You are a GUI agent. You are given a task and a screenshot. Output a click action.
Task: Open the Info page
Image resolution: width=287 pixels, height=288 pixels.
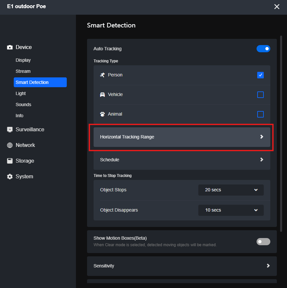pos(19,116)
